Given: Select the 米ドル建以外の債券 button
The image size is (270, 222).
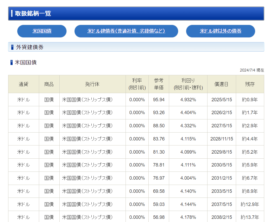Looking at the screenshot, I should point(220,31).
